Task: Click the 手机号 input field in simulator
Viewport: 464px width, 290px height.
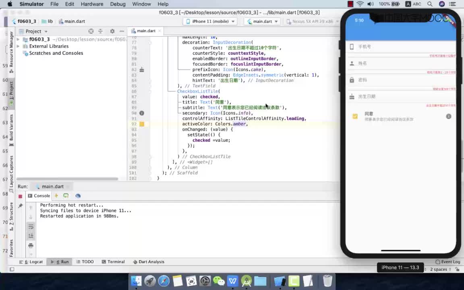Action: tap(401, 47)
